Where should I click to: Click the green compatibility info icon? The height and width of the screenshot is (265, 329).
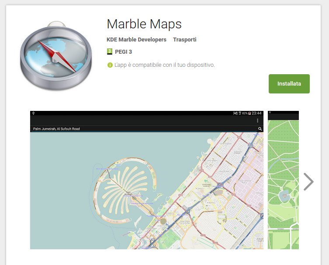coord(110,65)
